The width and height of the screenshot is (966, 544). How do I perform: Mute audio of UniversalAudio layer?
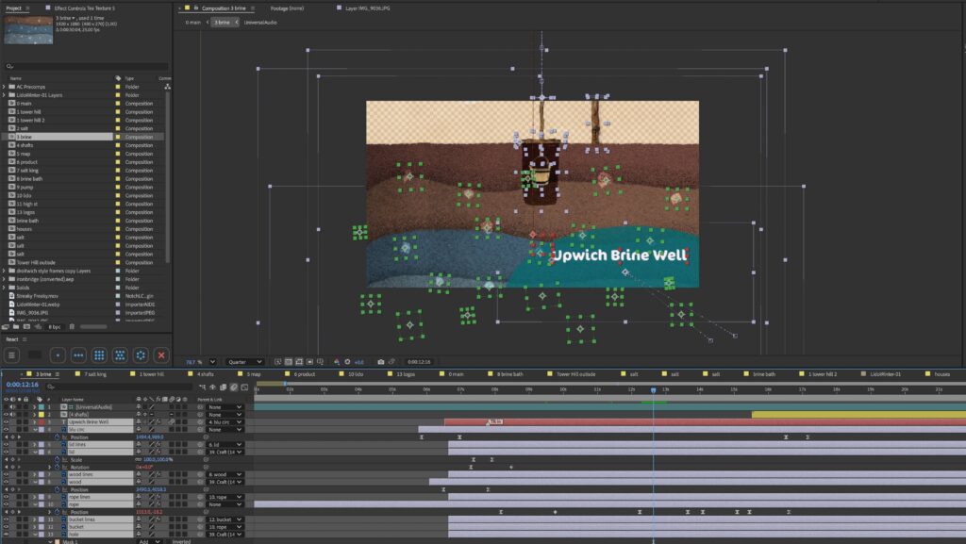(x=12, y=407)
